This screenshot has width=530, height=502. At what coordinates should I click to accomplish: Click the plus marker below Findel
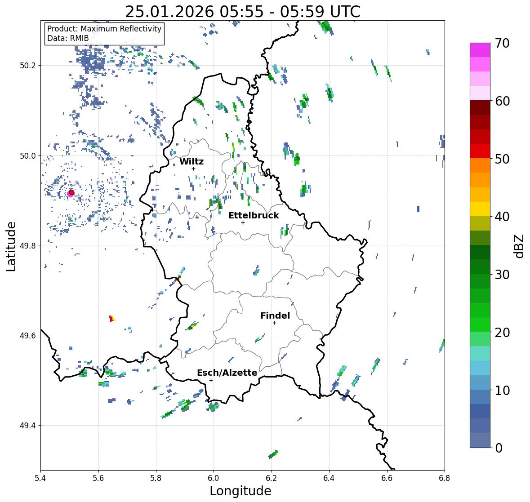275,323
